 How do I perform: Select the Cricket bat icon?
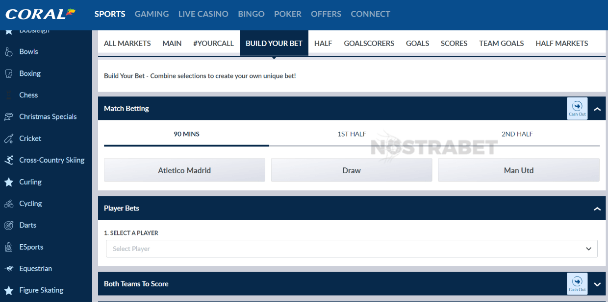pyautogui.click(x=8, y=139)
